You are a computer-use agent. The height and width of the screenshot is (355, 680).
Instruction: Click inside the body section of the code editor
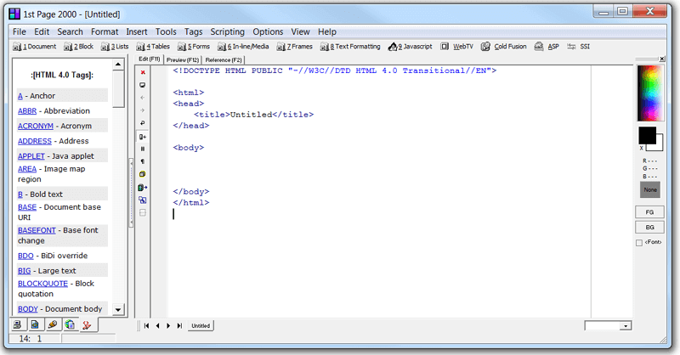[377, 170]
